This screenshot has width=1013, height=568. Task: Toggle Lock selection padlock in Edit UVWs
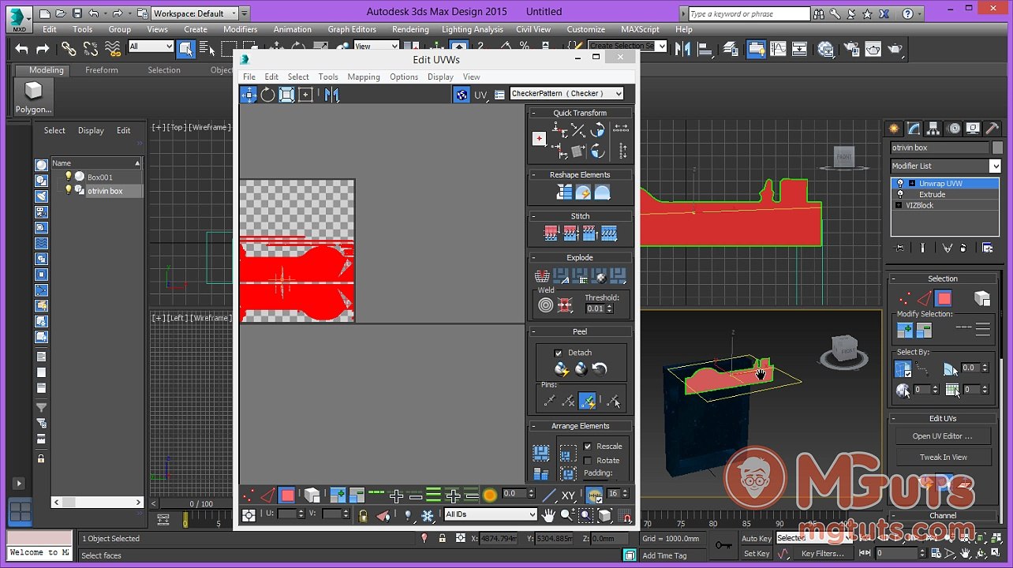[363, 515]
